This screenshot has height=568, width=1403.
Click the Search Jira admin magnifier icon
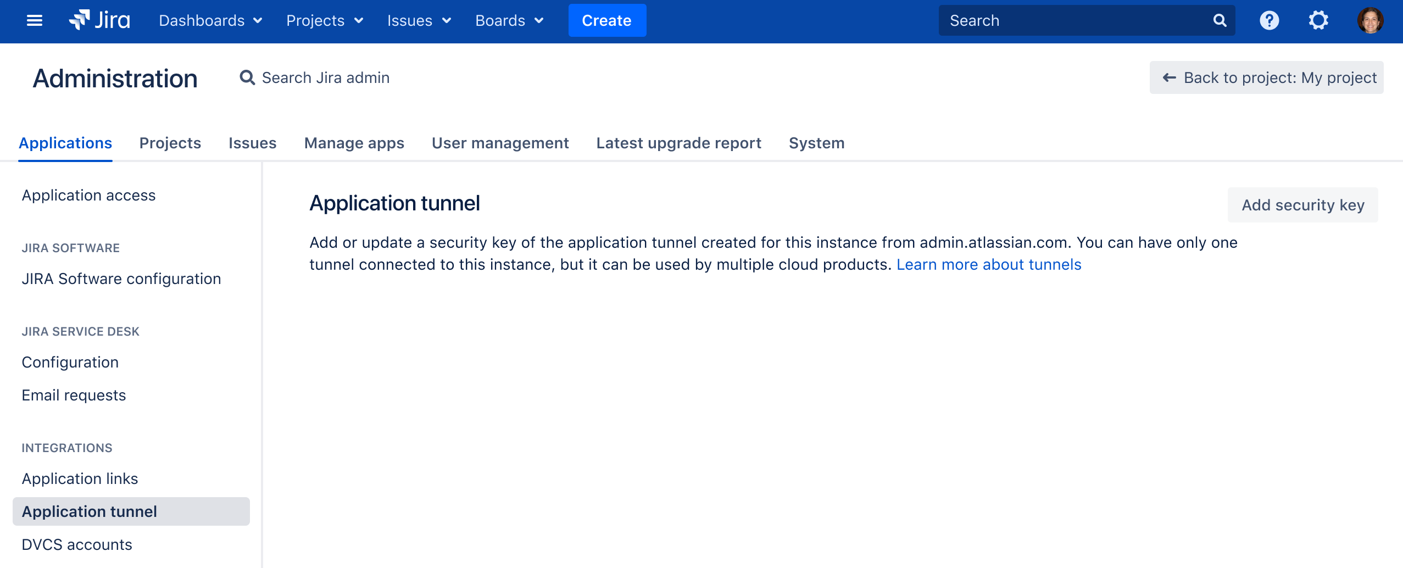click(x=247, y=78)
